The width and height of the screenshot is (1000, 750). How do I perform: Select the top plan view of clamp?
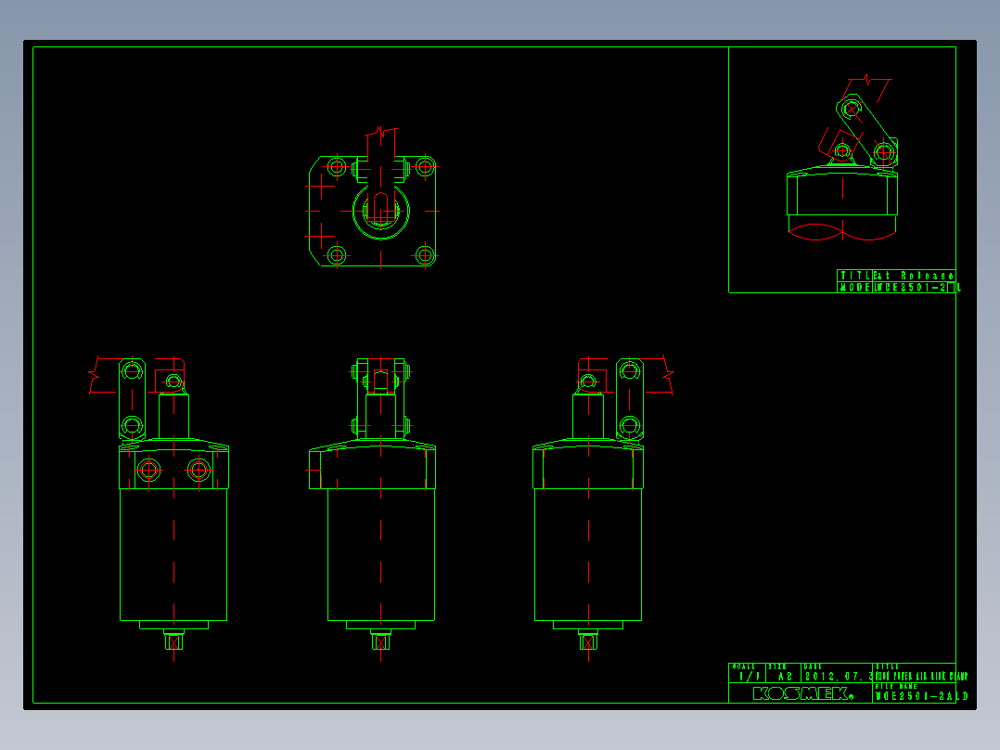[x=373, y=198]
